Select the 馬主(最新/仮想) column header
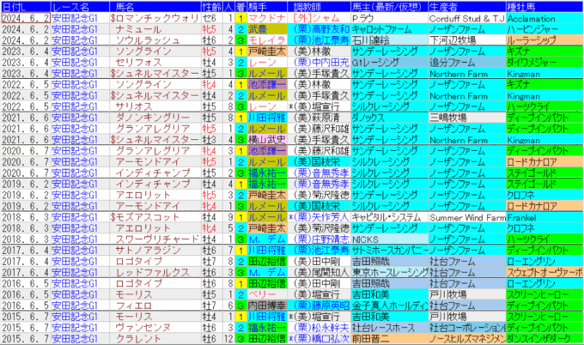This screenshot has height=345, width=584. (x=389, y=7)
